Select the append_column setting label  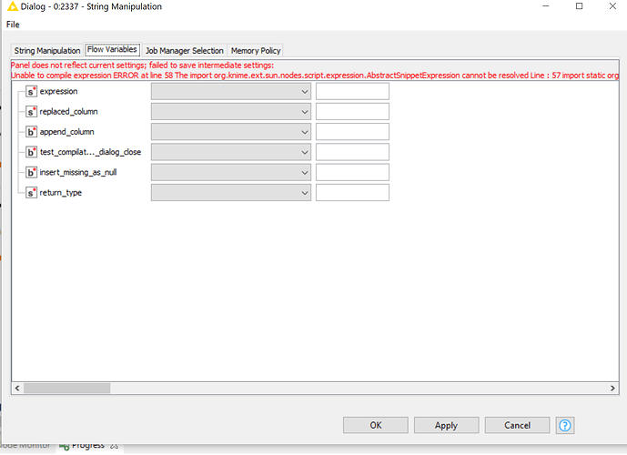[66, 132]
